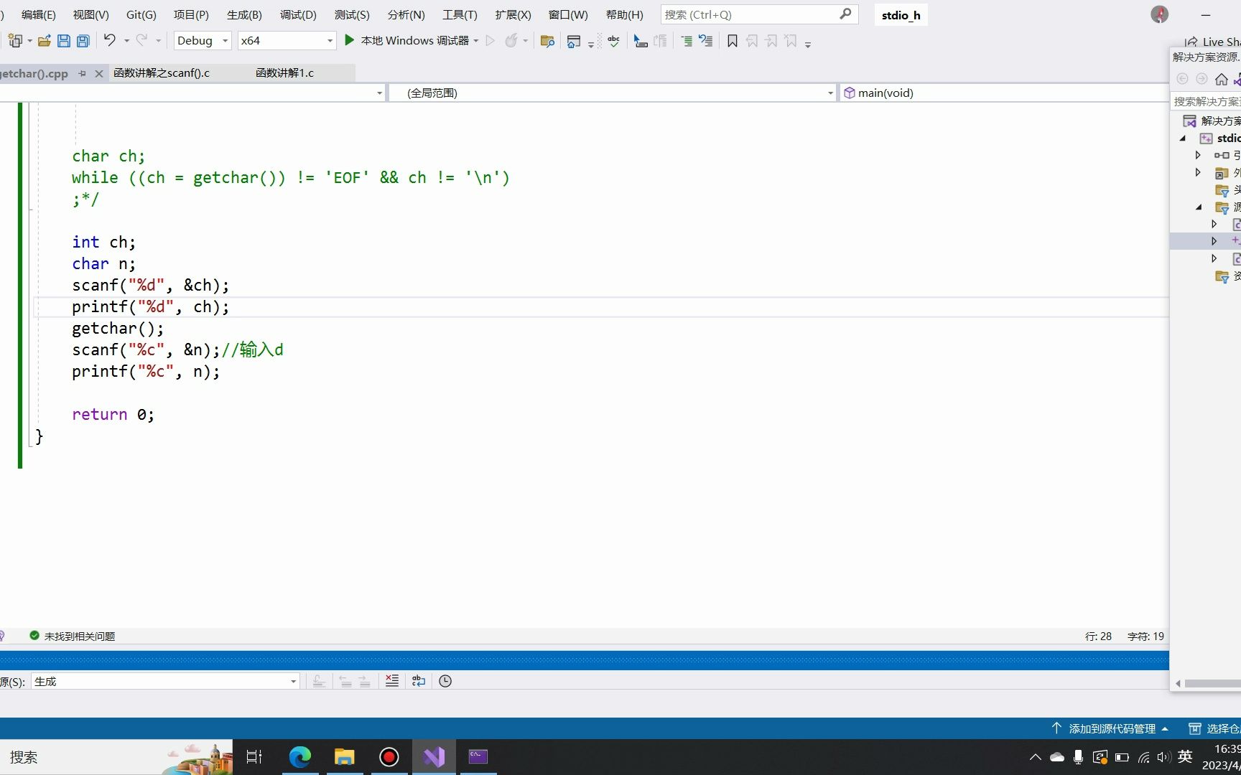Switch to the 函数讲解1.c tab
This screenshot has width=1241, height=775.
tap(284, 72)
